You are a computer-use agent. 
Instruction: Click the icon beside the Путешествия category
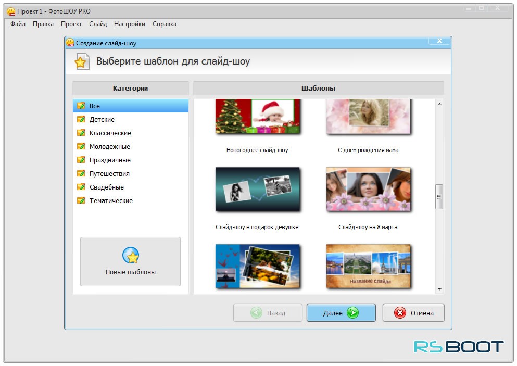(81, 173)
